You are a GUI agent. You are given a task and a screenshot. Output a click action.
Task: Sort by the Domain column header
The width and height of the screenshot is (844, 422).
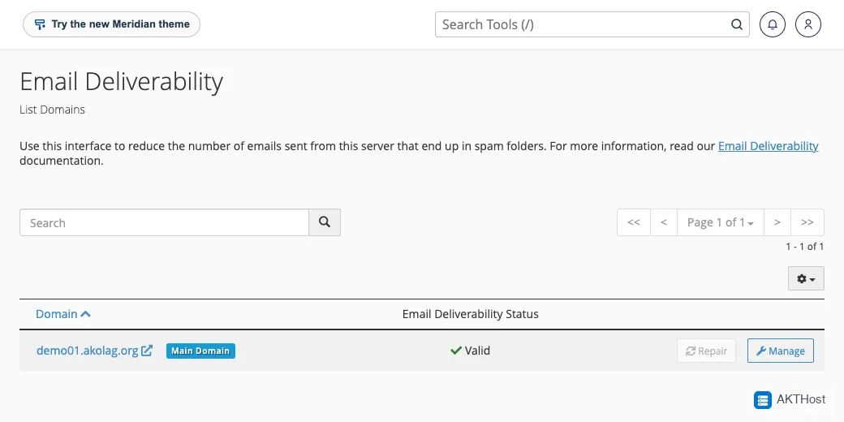coord(63,314)
